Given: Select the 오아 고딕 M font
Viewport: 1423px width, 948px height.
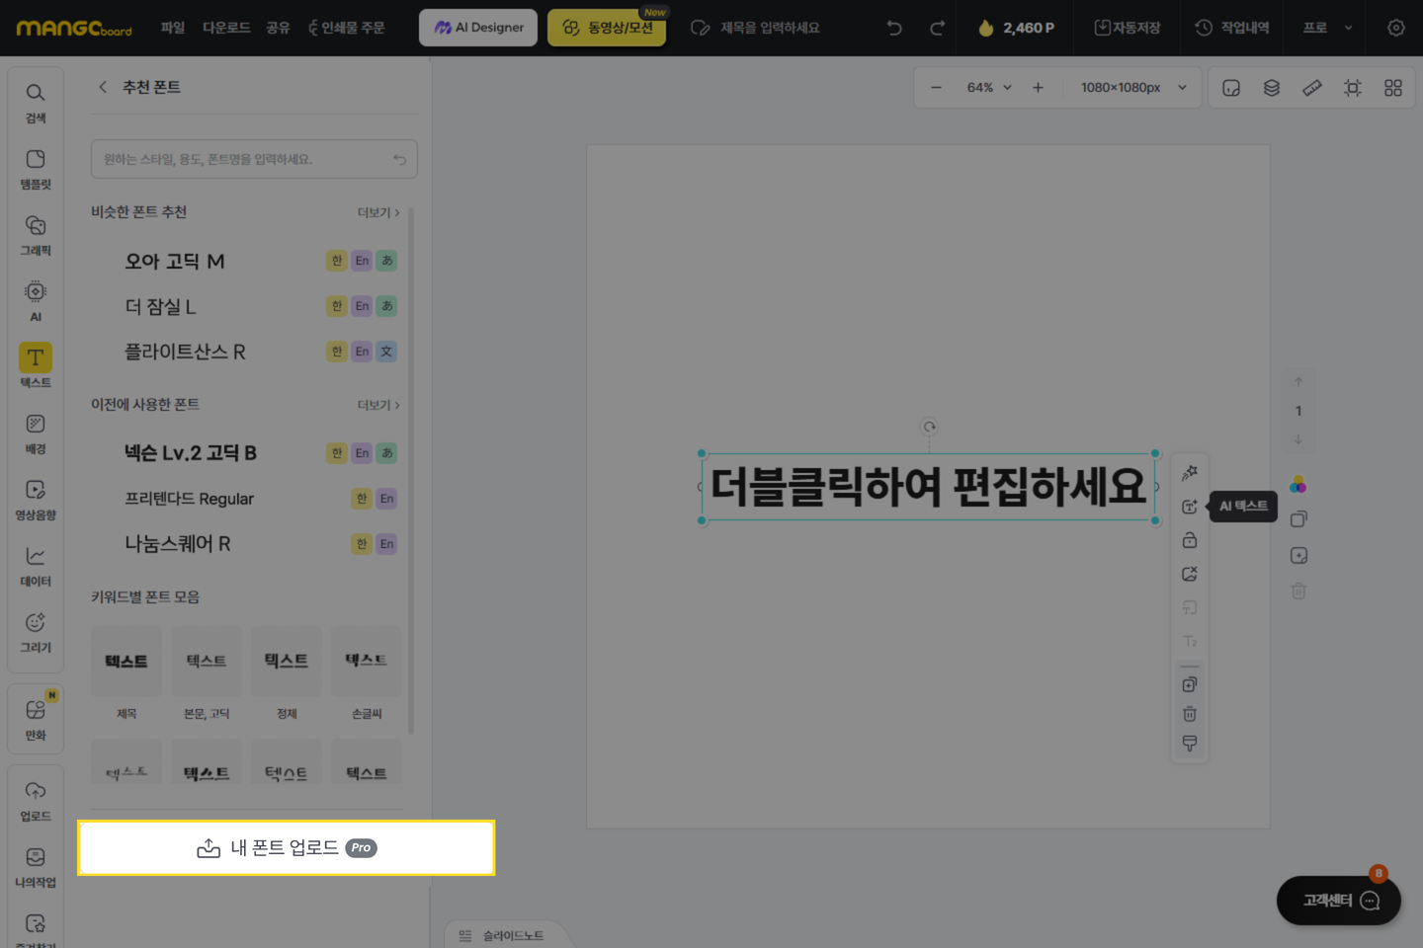Looking at the screenshot, I should [x=174, y=261].
